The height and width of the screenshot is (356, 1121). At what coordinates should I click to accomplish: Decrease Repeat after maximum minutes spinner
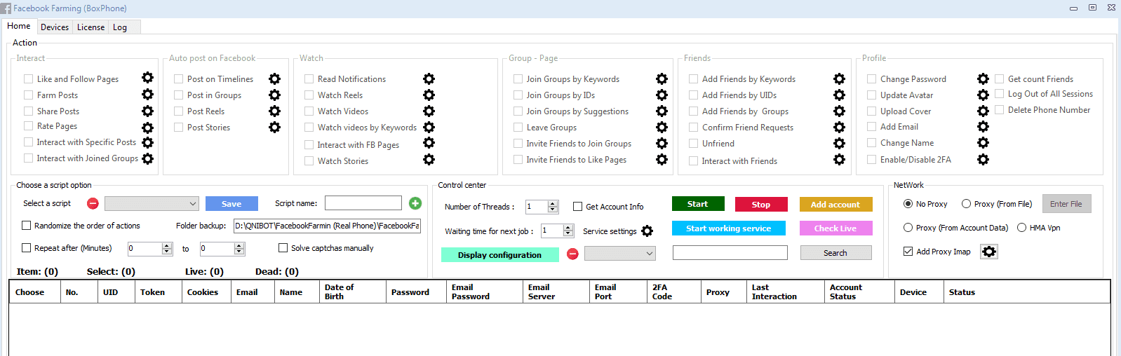[x=239, y=251]
